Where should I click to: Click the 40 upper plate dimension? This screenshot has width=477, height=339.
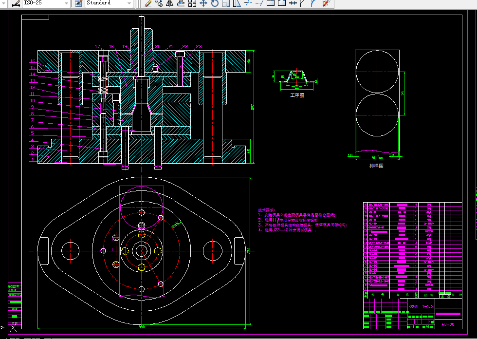tap(249, 61)
